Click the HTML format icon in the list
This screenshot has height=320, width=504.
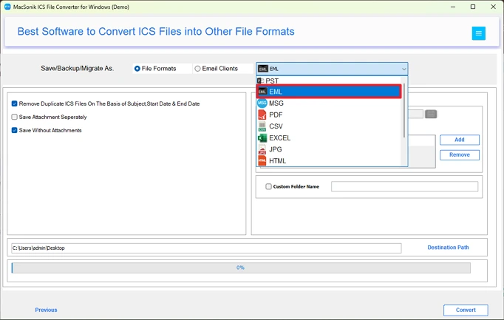point(262,160)
